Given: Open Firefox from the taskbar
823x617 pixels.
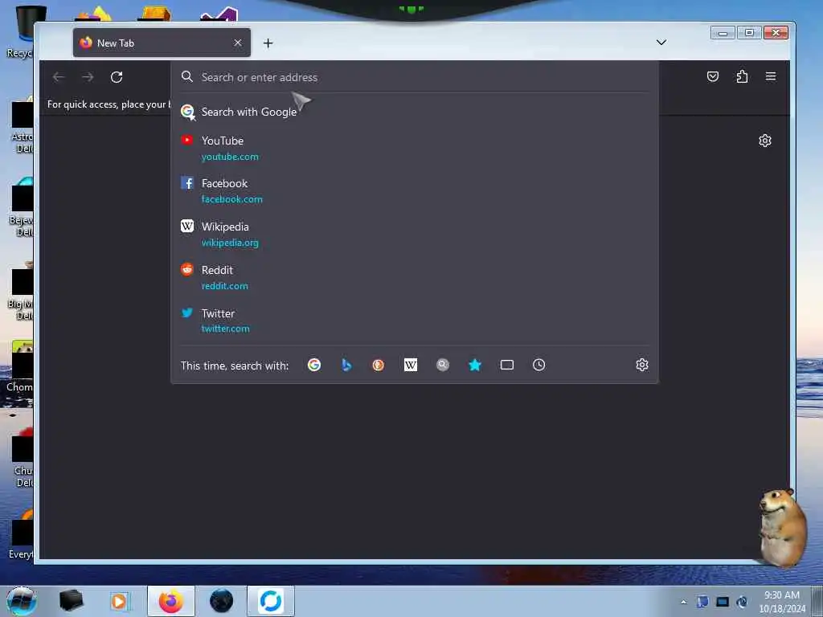Looking at the screenshot, I should [x=171, y=601].
